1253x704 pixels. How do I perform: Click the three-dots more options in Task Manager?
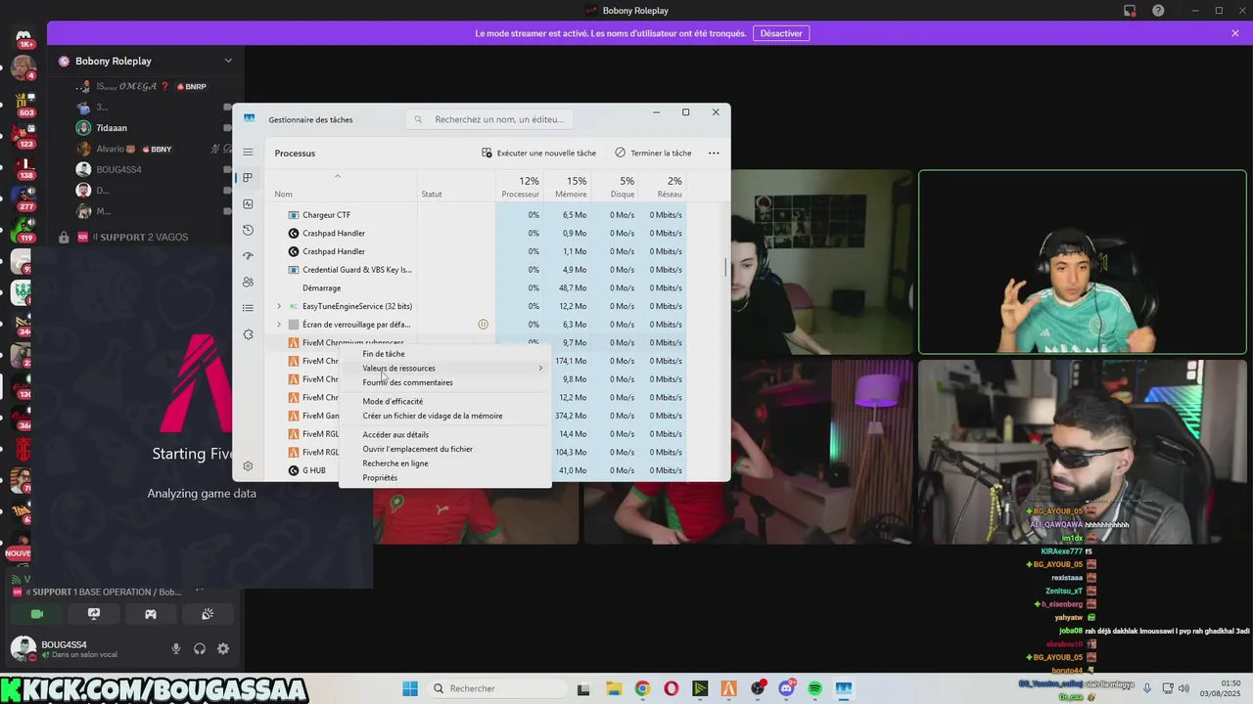point(714,153)
